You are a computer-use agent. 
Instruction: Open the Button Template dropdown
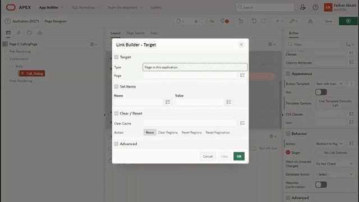point(330,84)
